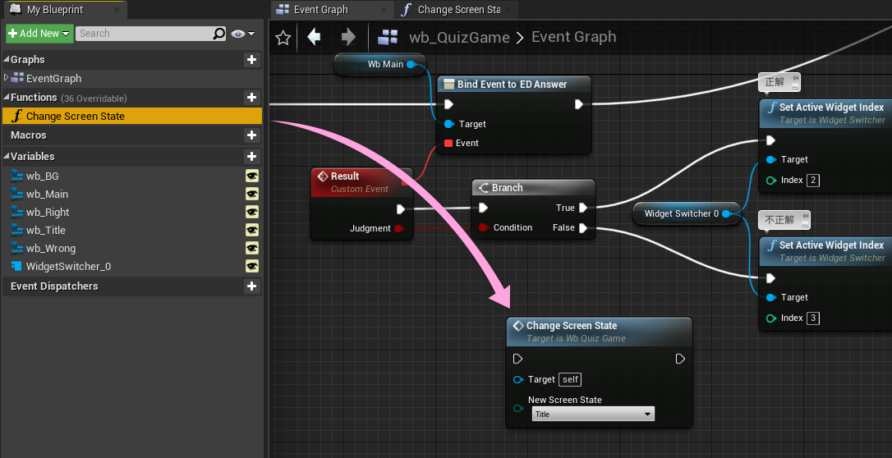The height and width of the screenshot is (458, 892).
Task: Collapse the Variables section
Action: tap(7, 156)
